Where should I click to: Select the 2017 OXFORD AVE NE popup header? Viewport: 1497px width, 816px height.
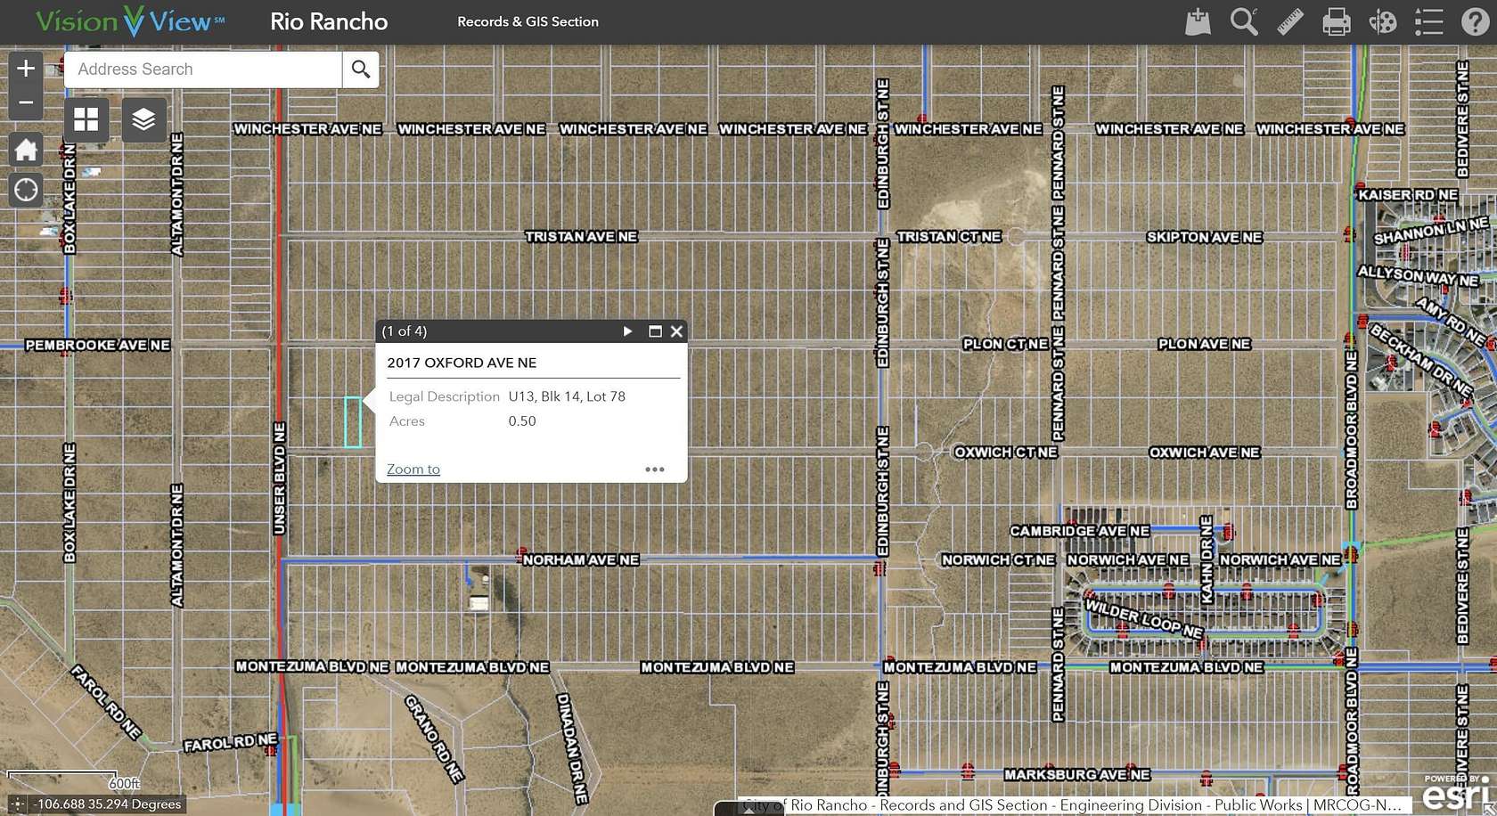[462, 363]
